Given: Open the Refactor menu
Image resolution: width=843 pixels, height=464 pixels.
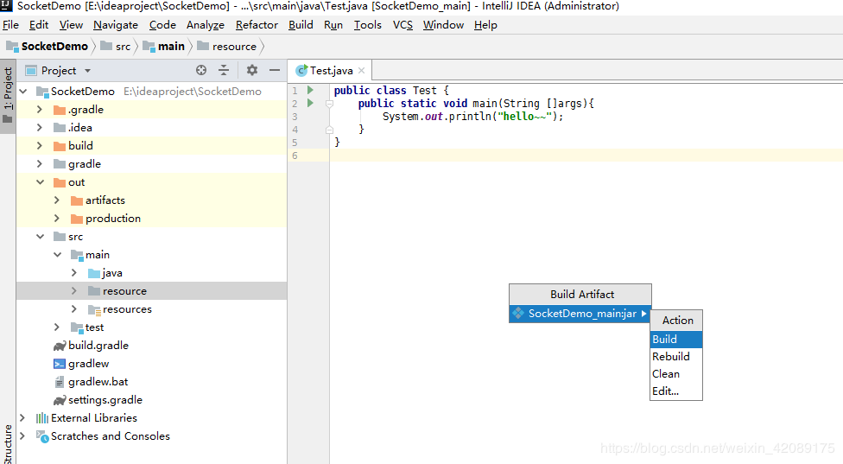Looking at the screenshot, I should click(257, 25).
